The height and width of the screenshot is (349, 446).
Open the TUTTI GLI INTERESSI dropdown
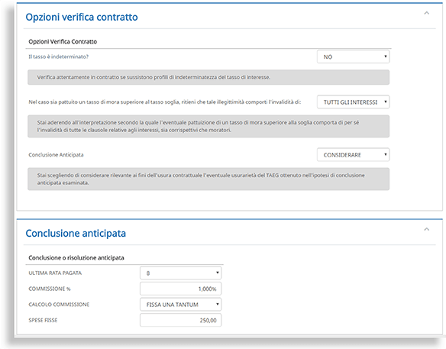pos(354,102)
